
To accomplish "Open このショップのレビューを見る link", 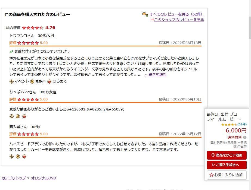I will [x=179, y=20].
